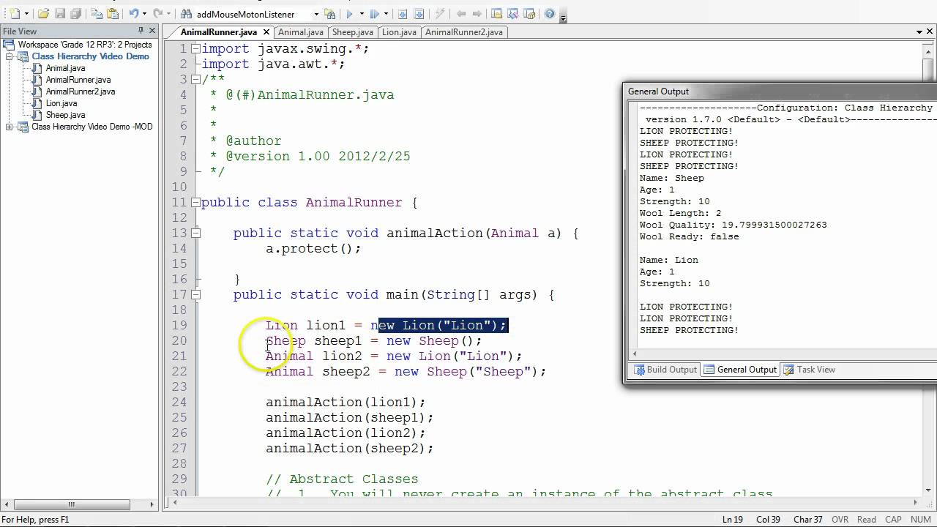Select the Class Hierarchy Video Demo project
Viewport: 937px width, 527px height.
click(x=90, y=56)
